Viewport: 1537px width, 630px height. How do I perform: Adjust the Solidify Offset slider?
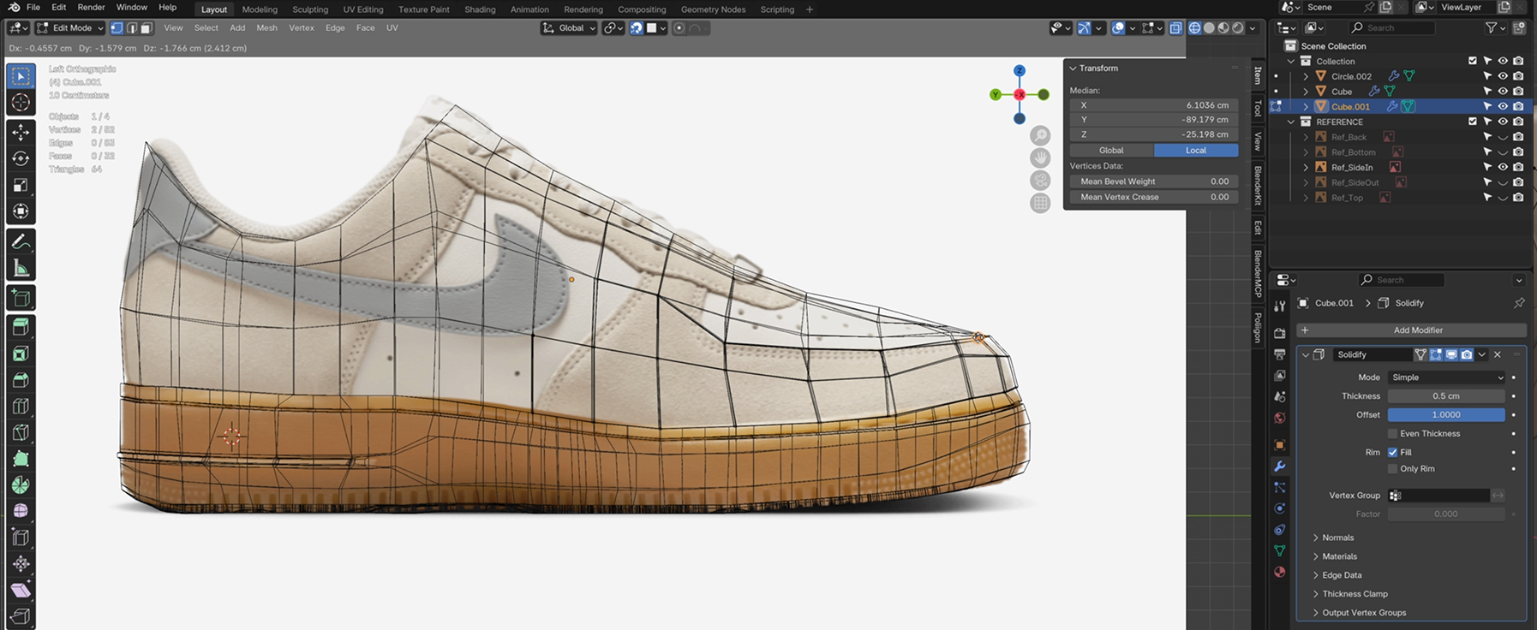point(1445,415)
